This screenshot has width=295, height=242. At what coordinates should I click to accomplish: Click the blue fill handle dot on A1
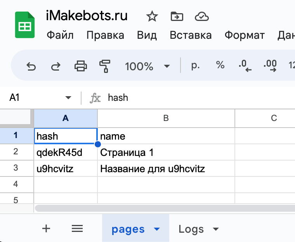tap(98, 144)
